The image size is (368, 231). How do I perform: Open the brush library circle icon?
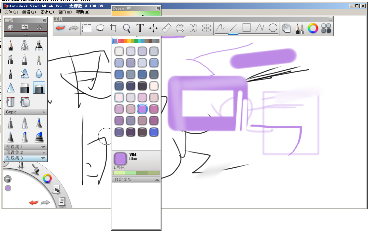coord(10,27)
